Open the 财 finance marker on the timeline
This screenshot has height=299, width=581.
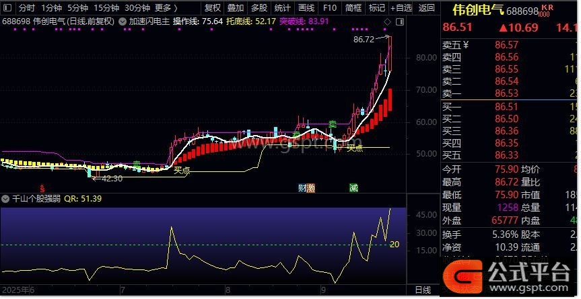click(x=302, y=188)
